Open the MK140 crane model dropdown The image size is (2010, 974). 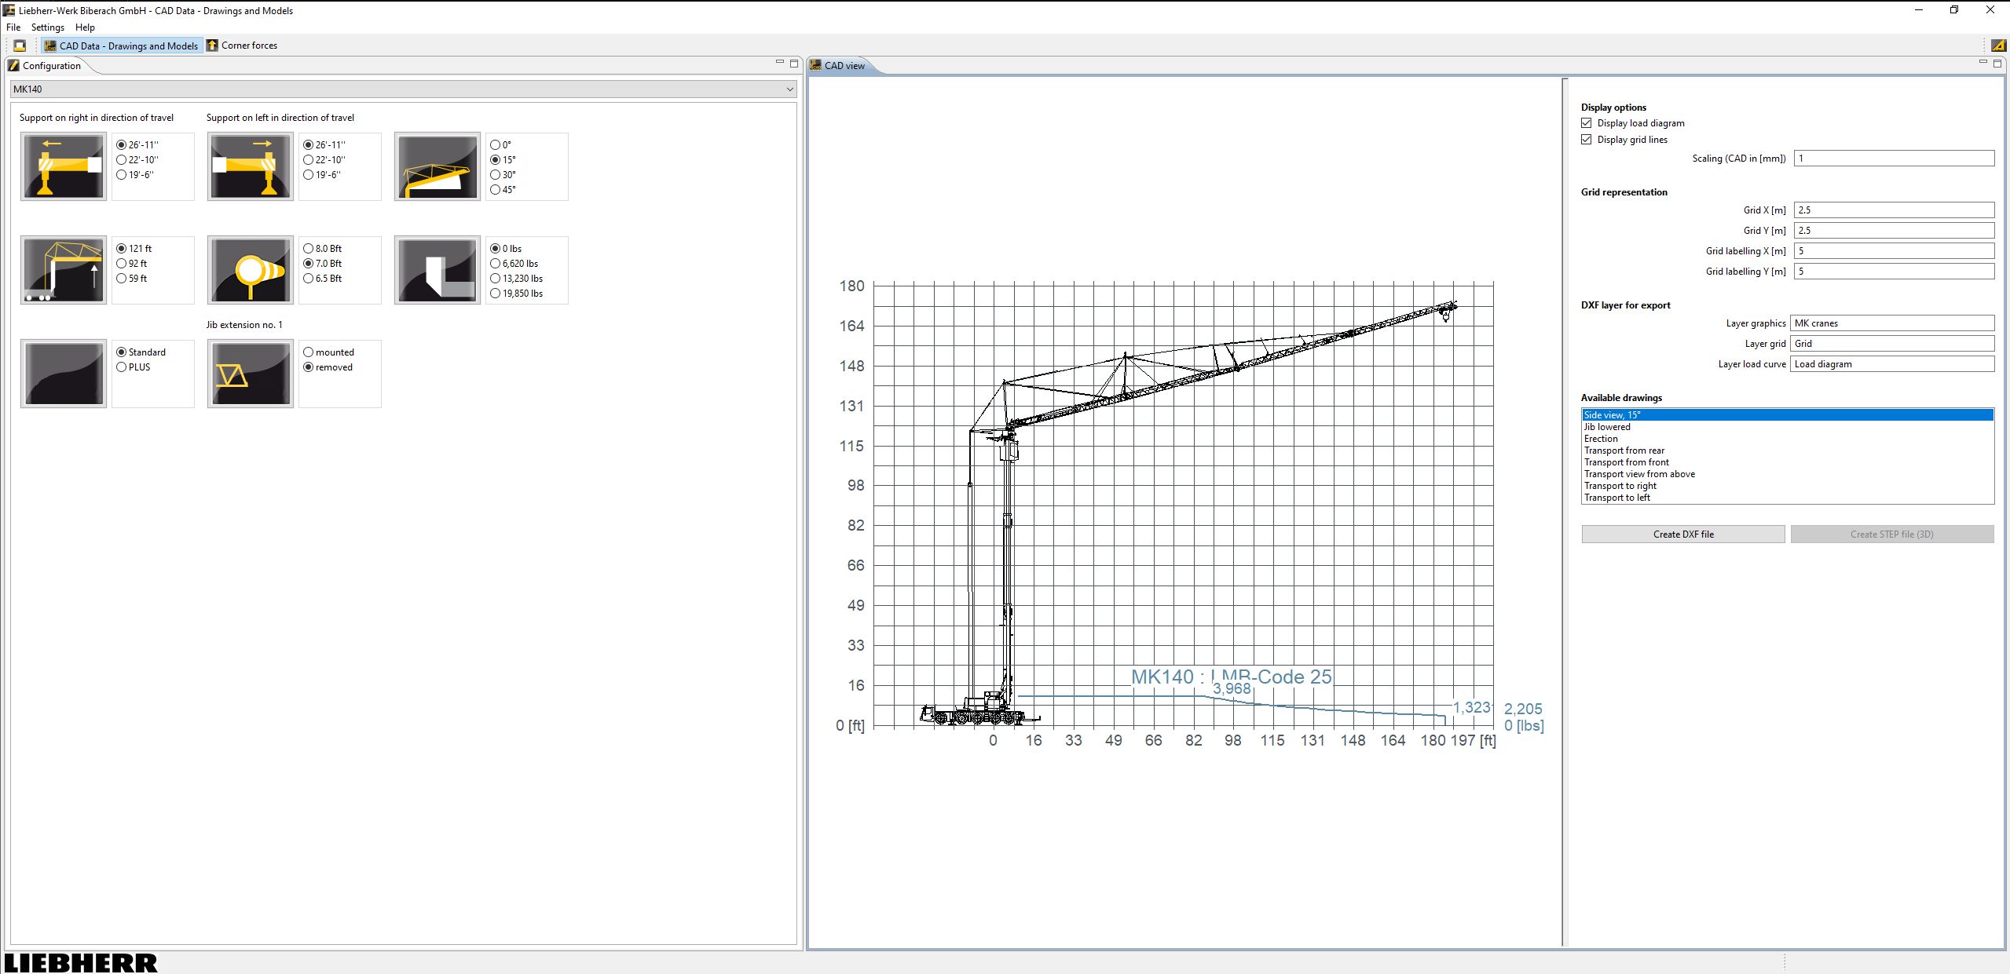pyautogui.click(x=789, y=89)
